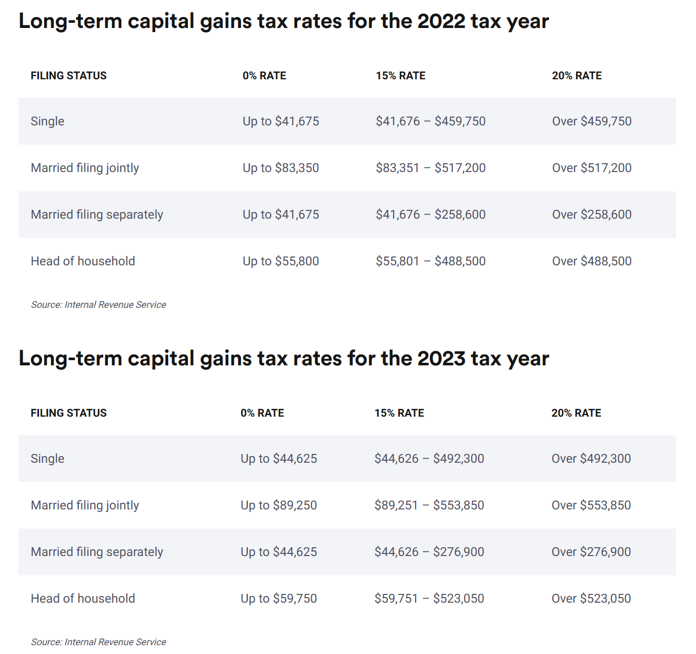Select the 15% RATE header in 2022 table
Screen dimensions: 696x654
click(x=400, y=76)
